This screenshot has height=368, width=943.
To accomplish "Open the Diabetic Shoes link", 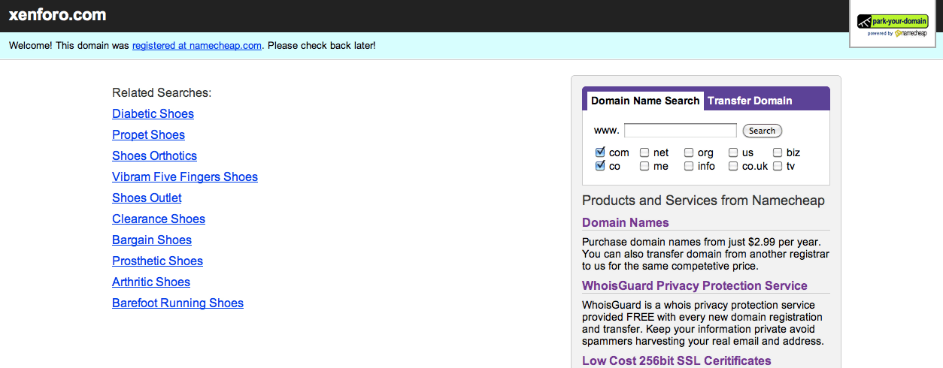I will tap(153, 114).
